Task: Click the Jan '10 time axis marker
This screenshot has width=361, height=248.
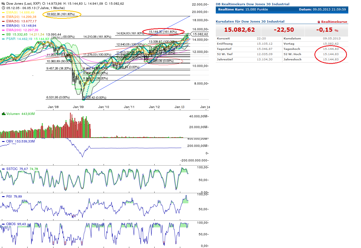Action: (104, 107)
